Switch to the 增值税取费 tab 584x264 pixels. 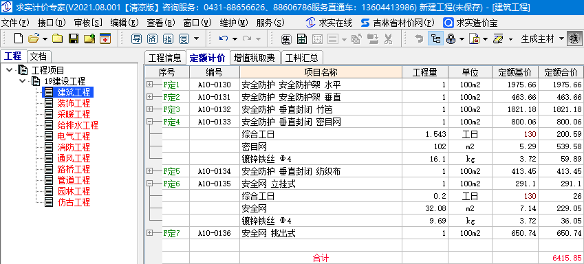255,58
